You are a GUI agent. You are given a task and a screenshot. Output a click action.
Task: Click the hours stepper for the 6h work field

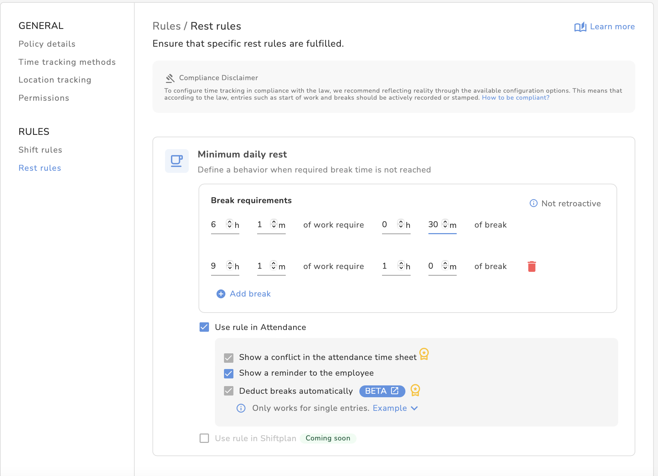coord(230,224)
